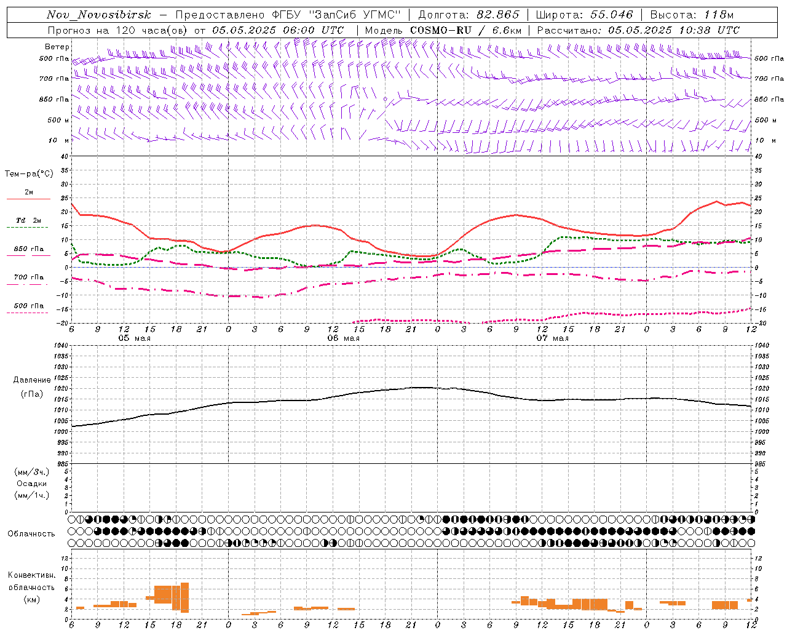
Task: Click the '500 м' label left of wind barbs
Action: [59, 120]
